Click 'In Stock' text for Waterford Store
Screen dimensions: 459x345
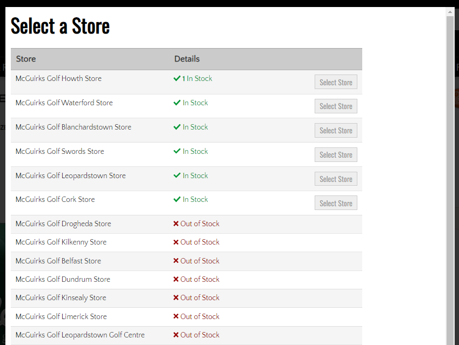[x=195, y=103]
